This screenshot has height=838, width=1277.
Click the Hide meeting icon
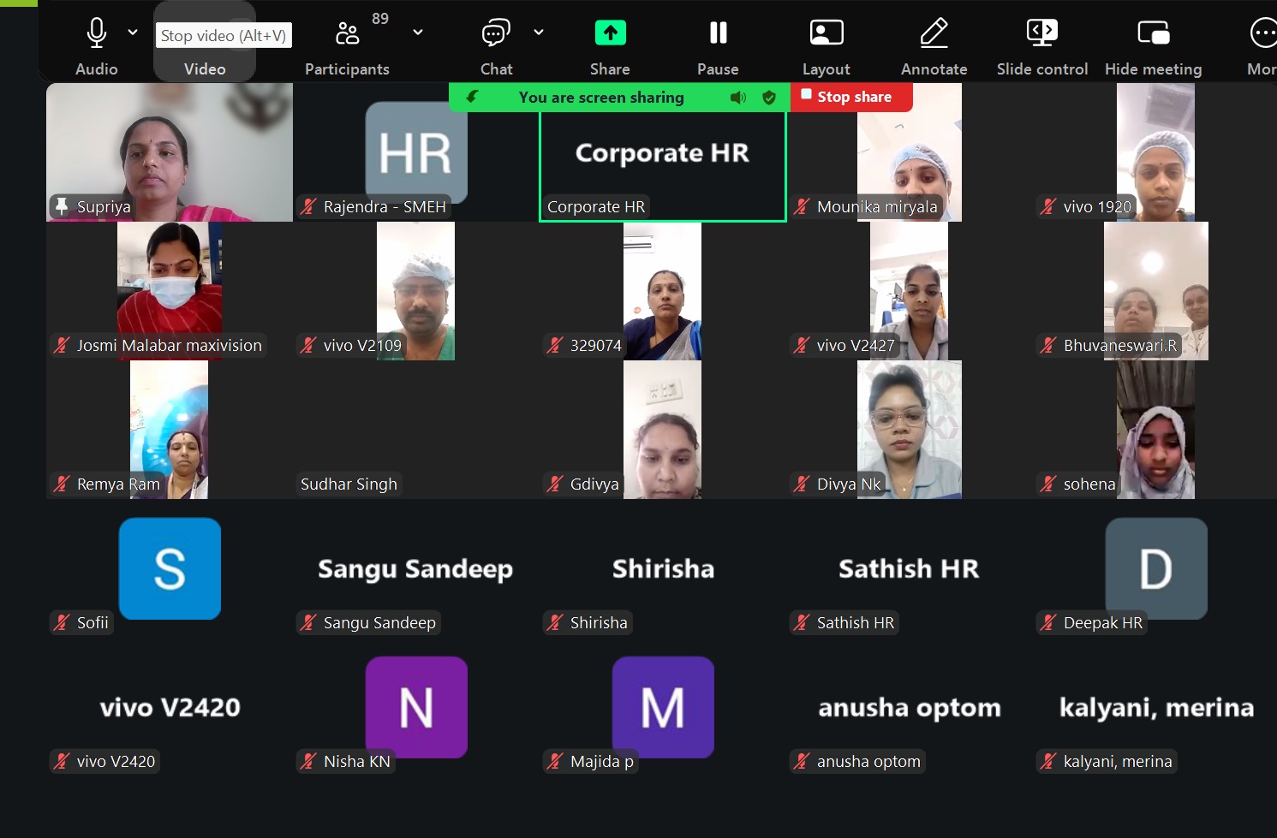tap(1153, 33)
